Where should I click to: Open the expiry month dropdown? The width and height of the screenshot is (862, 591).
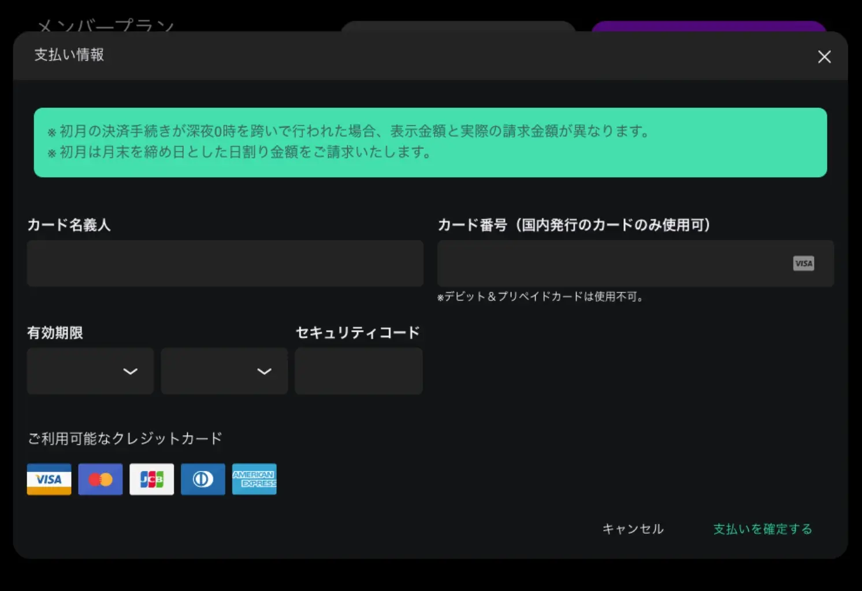pyautogui.click(x=90, y=371)
